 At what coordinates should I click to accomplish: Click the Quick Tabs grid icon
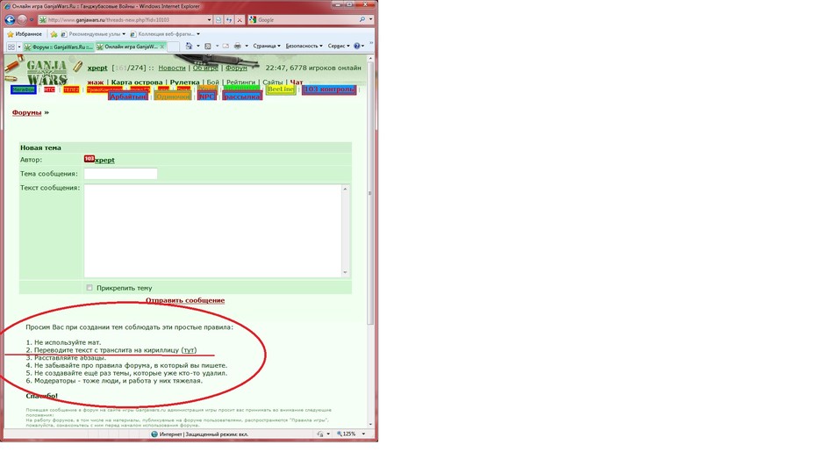[x=11, y=47]
